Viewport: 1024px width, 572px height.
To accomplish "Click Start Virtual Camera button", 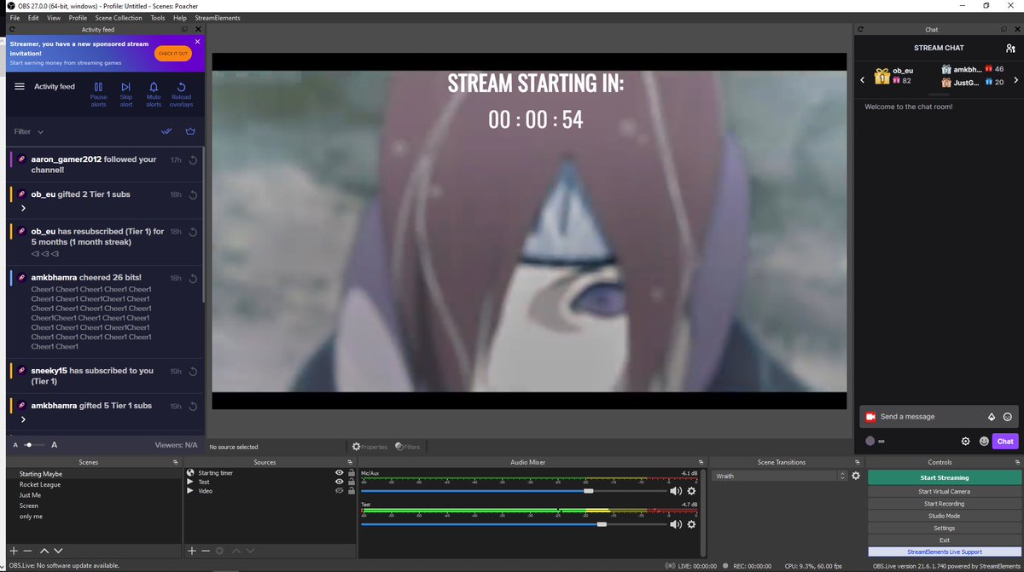I will point(944,491).
